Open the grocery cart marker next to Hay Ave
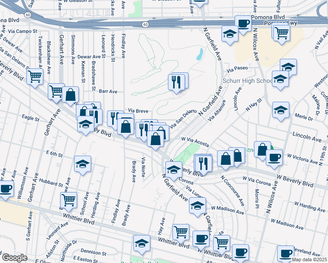This screenshot has height=263, width=328. [181, 234]
